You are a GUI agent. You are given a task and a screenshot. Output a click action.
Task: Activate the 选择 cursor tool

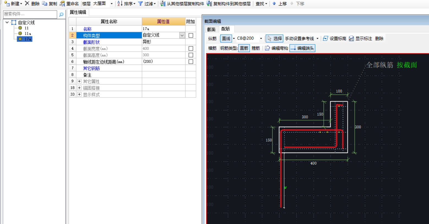click(274, 38)
